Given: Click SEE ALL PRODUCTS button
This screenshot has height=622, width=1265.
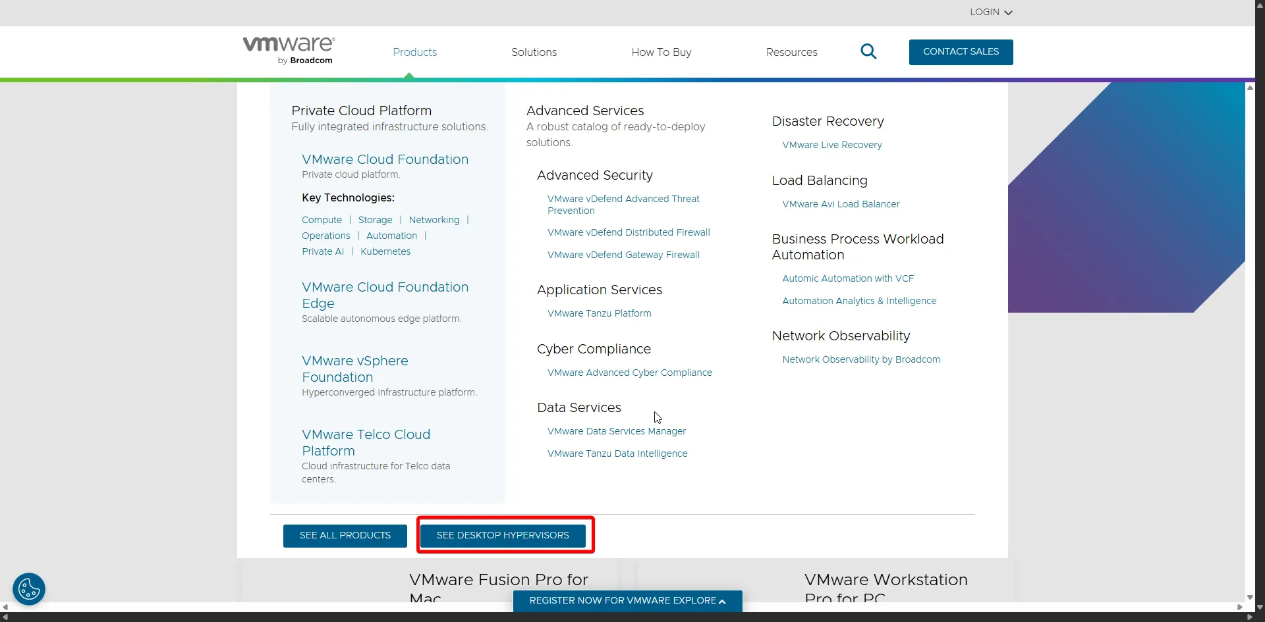Looking at the screenshot, I should pos(345,536).
